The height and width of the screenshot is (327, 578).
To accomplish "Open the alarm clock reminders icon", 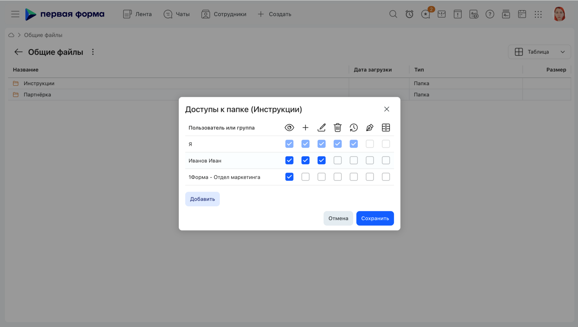I will [409, 14].
